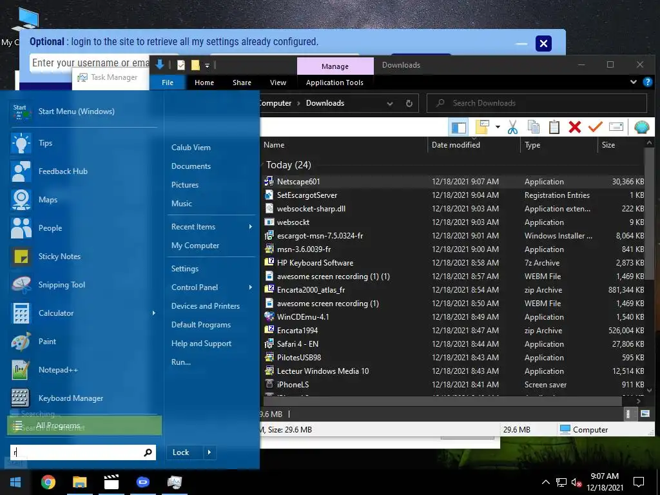Open File Explorer from taskbar
This screenshot has width=660, height=495.
pos(79,482)
